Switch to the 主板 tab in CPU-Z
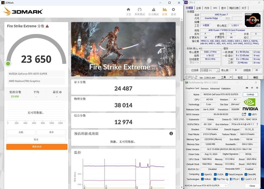The image size is (264, 189). coord(199,8)
